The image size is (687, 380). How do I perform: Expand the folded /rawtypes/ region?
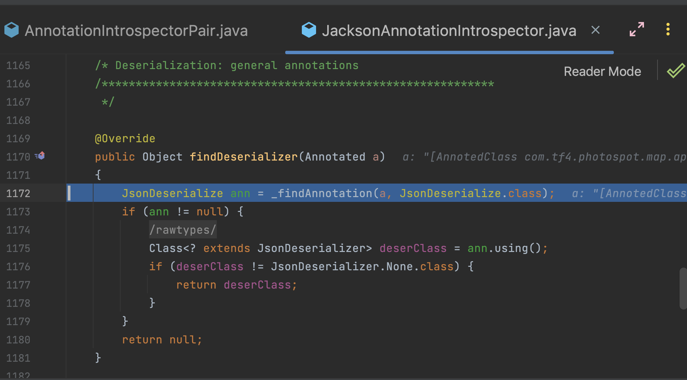[x=183, y=230]
